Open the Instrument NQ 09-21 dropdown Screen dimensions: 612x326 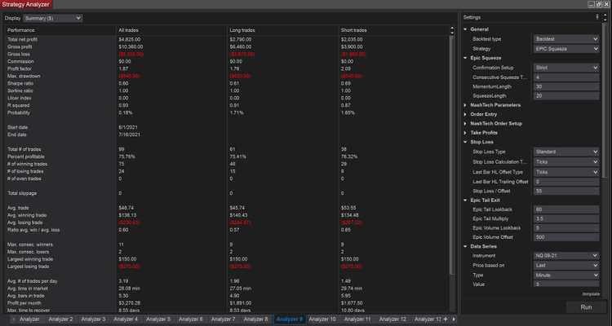[566, 255]
